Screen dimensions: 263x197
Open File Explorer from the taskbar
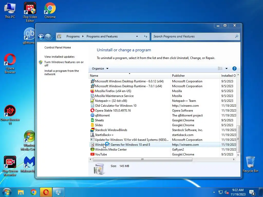pyautogui.click(x=21, y=192)
